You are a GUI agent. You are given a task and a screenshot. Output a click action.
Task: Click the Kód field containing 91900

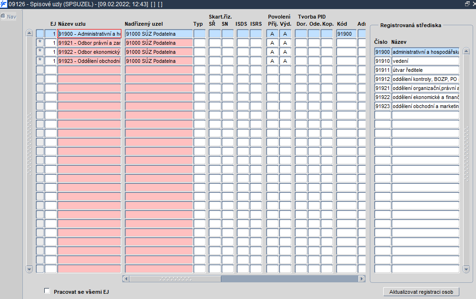click(347, 34)
